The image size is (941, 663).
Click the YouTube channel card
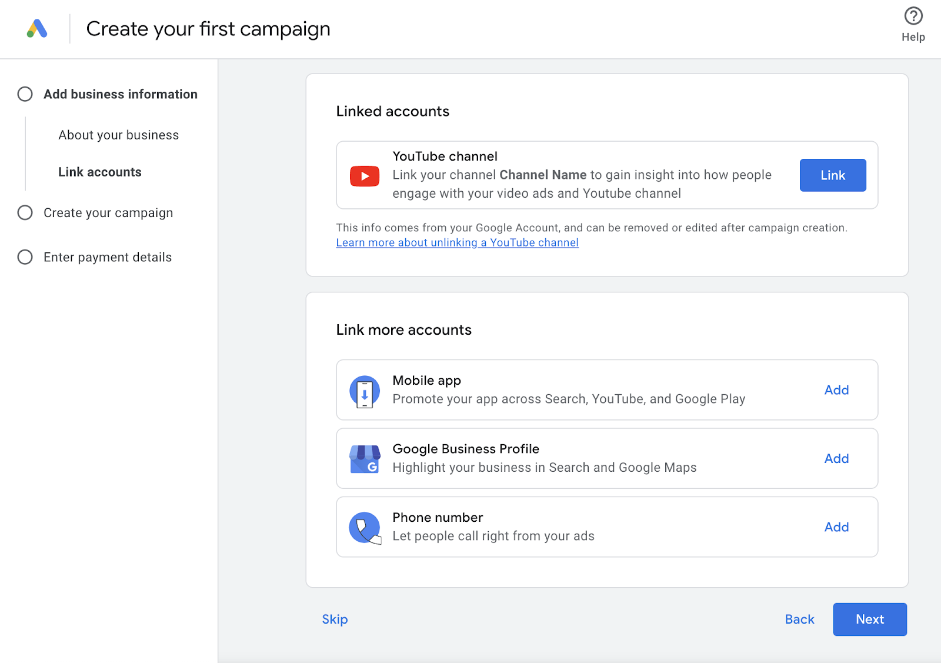[588, 175]
